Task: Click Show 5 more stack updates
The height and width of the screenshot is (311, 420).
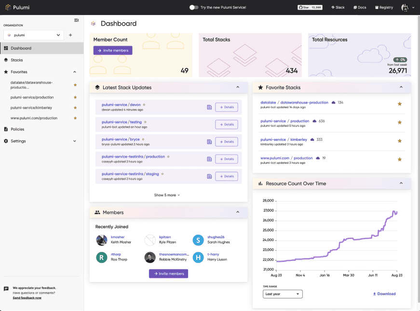Action: tap(167, 194)
